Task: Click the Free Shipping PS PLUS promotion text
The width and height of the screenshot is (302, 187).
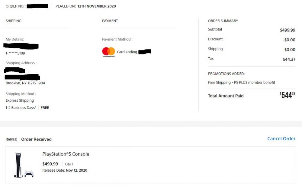Action: click(242, 82)
